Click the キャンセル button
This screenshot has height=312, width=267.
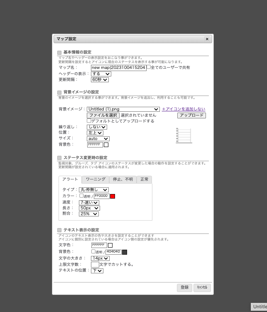[202, 288]
